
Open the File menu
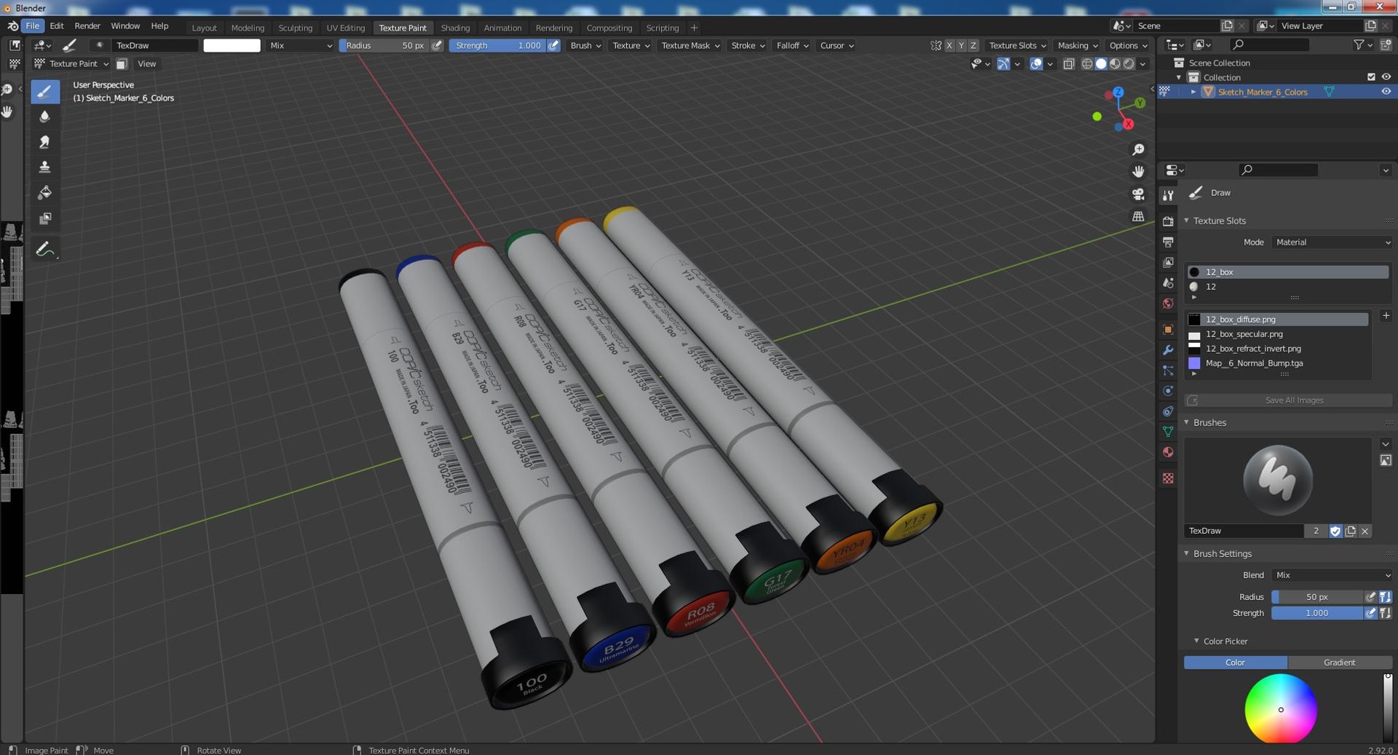pyautogui.click(x=33, y=25)
